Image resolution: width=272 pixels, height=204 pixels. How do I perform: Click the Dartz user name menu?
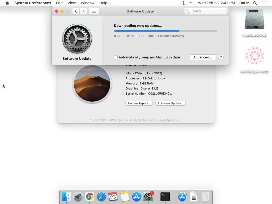coord(244,3)
